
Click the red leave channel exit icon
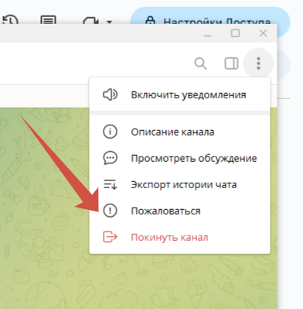click(110, 237)
